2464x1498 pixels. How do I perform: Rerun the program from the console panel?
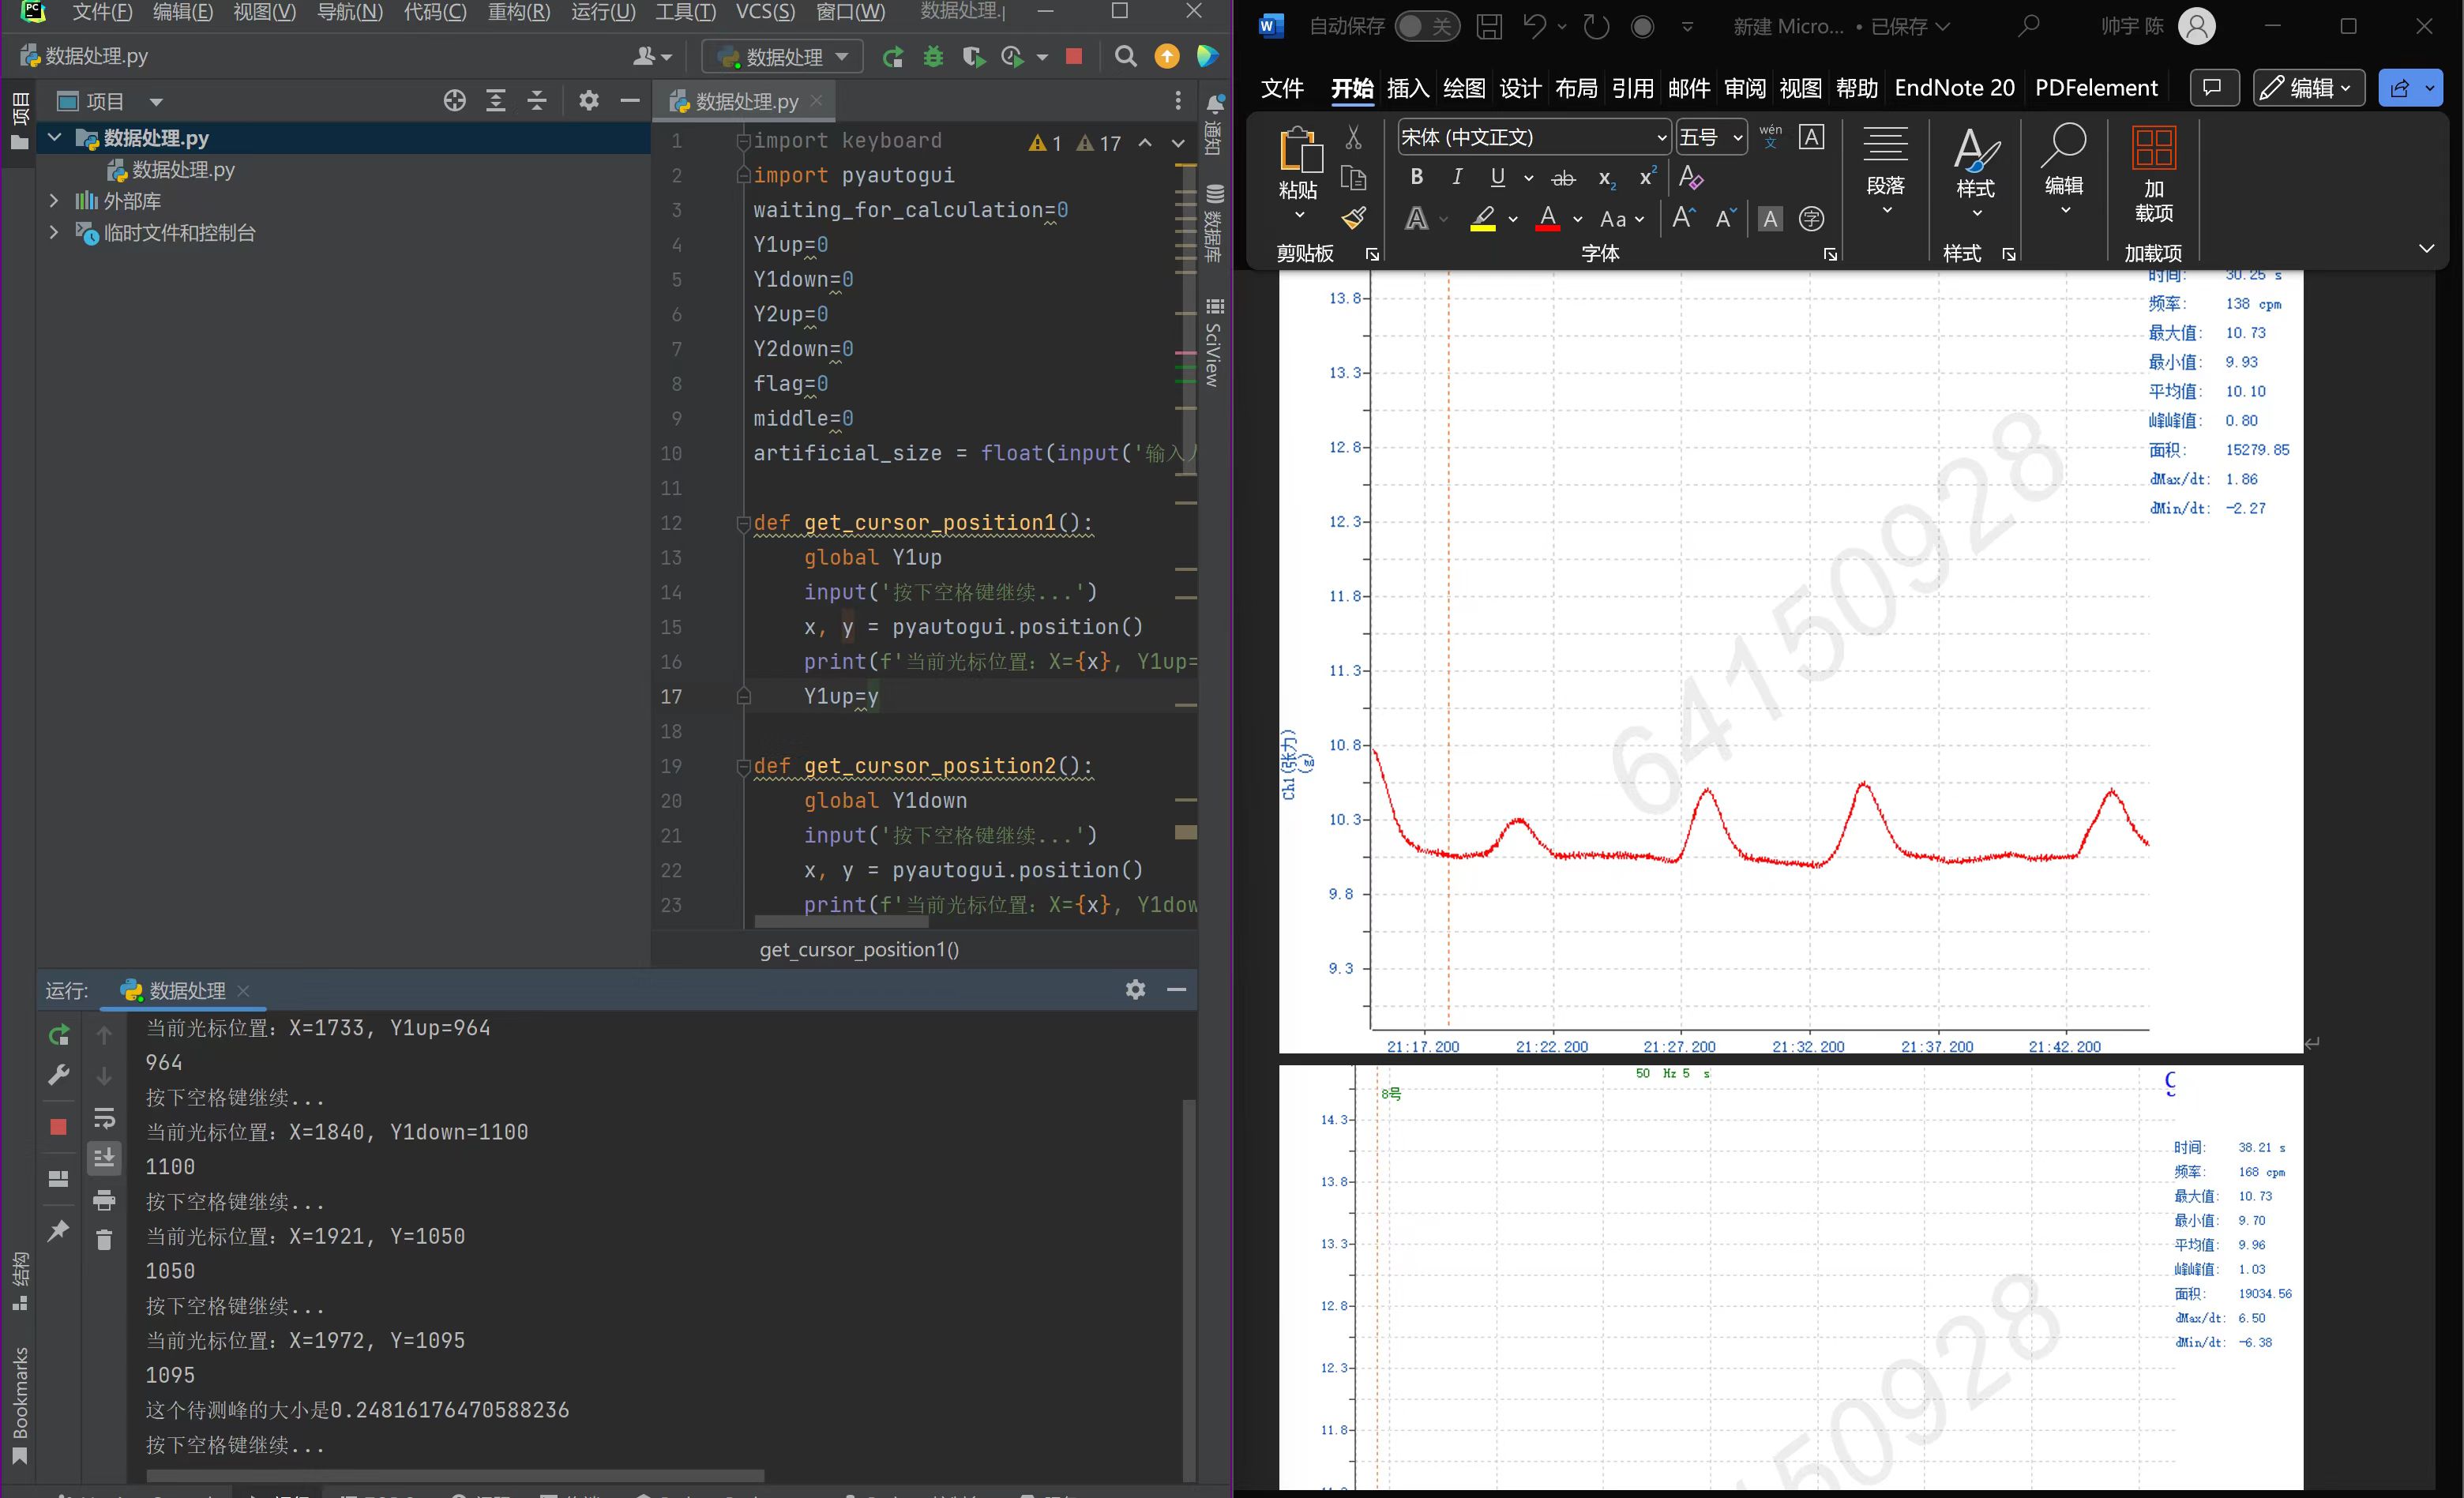tap(58, 1035)
